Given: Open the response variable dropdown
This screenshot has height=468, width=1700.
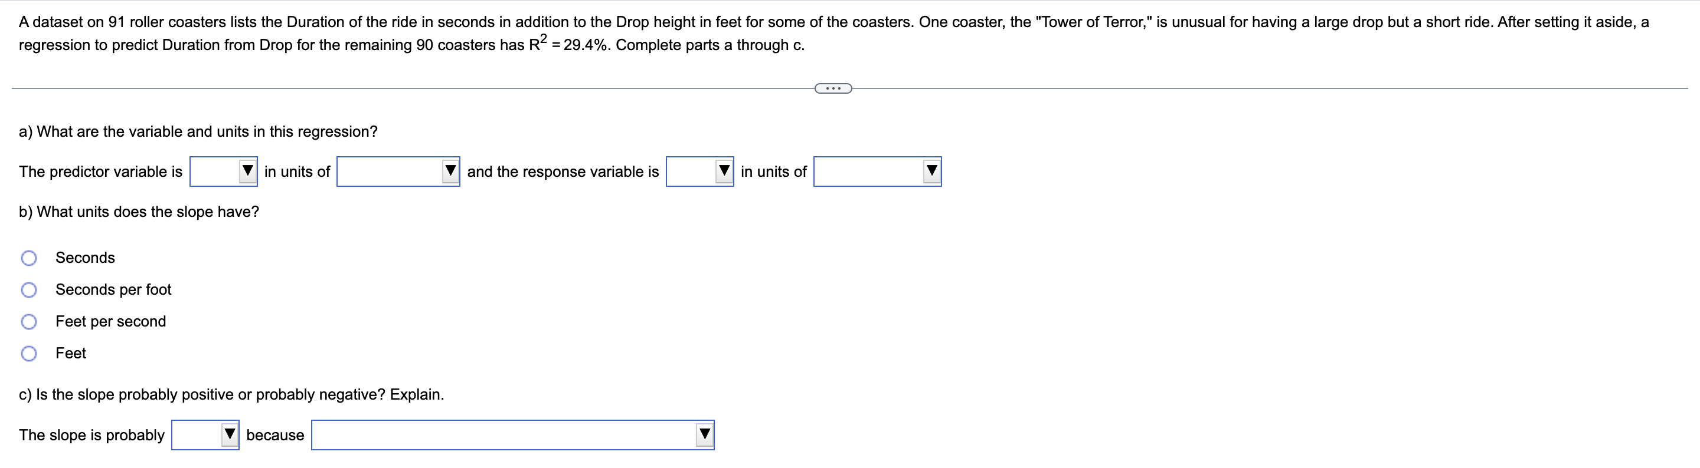Looking at the screenshot, I should click(x=699, y=172).
